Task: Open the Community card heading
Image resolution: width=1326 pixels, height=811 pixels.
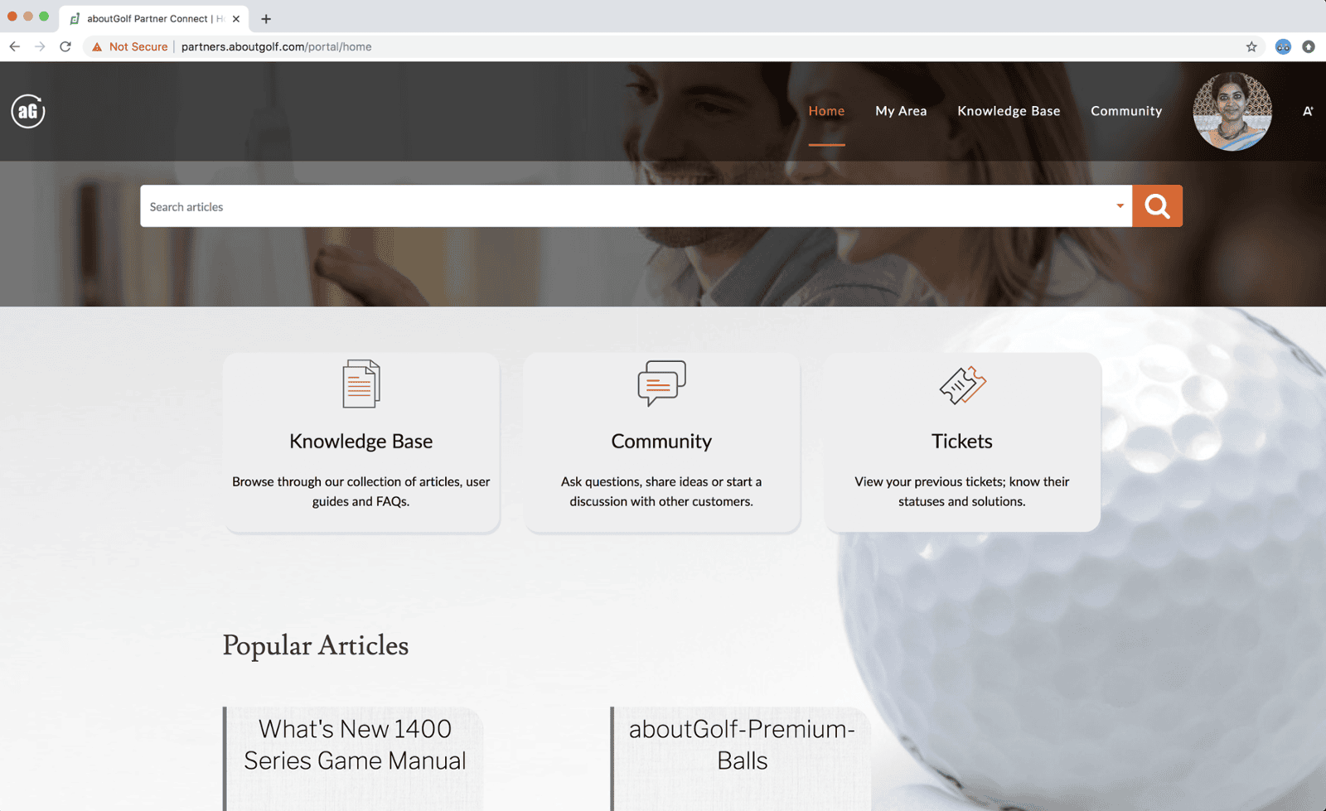Action: tap(661, 441)
